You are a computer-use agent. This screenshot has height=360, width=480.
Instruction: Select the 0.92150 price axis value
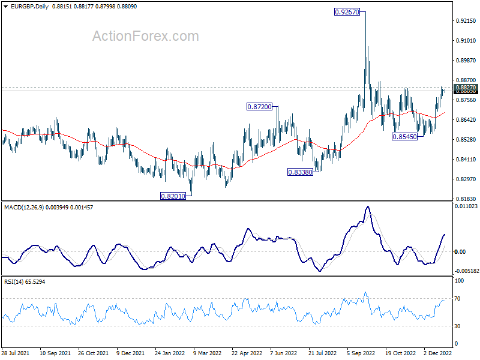click(x=466, y=21)
